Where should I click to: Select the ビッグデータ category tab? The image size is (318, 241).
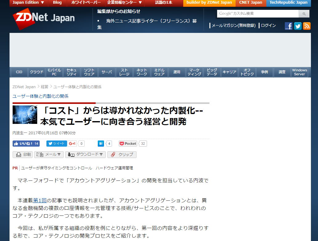(212, 72)
